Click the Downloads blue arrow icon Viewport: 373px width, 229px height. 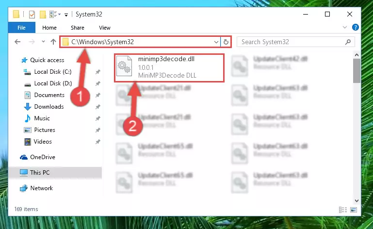(x=28, y=107)
